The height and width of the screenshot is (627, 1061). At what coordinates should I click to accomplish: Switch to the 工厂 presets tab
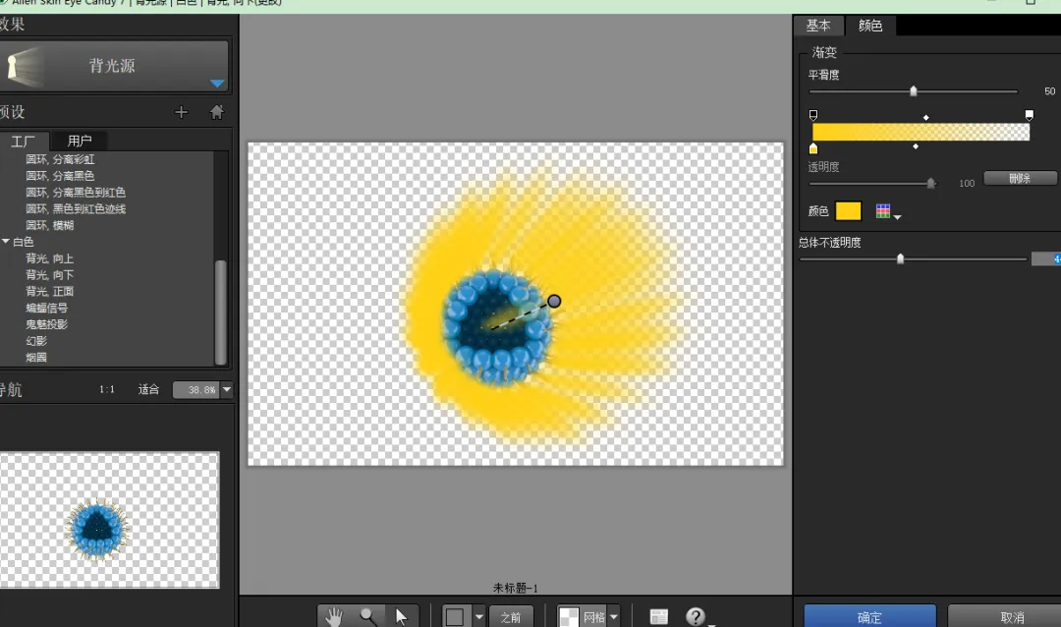coord(23,141)
